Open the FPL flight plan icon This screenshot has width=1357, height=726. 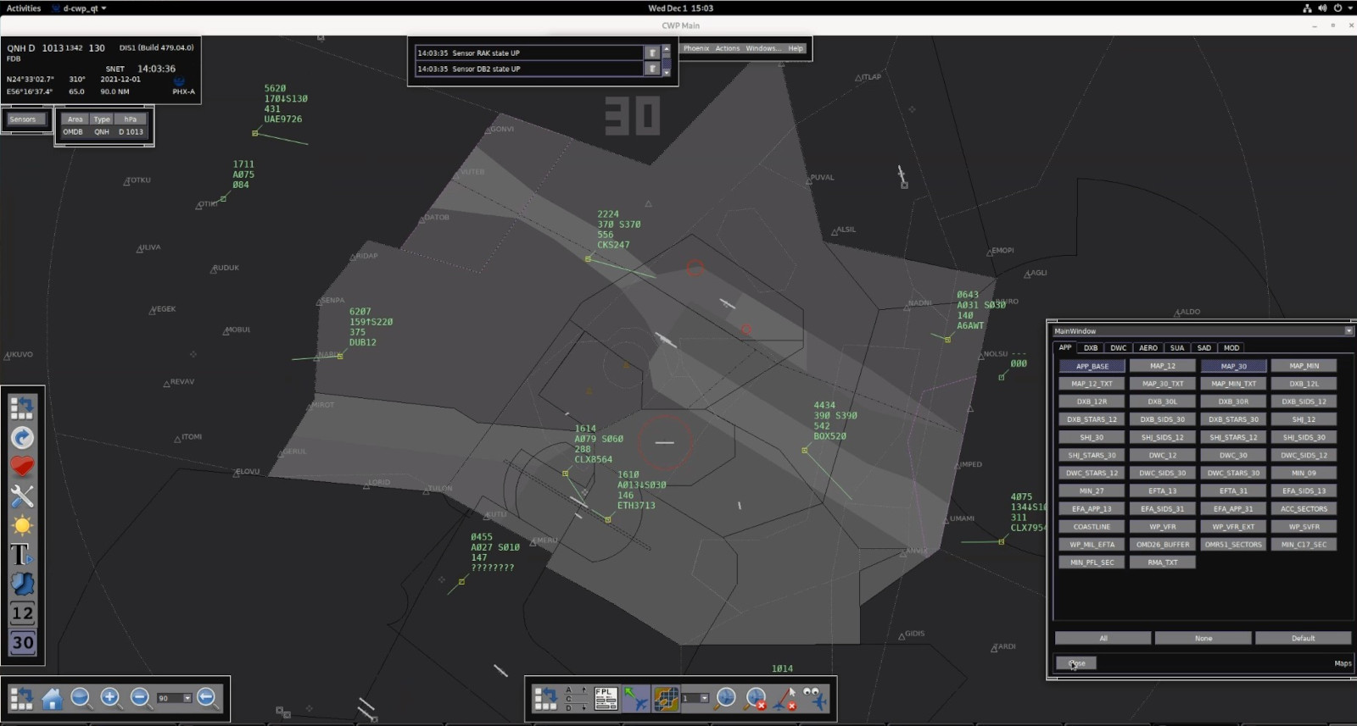(x=606, y=698)
